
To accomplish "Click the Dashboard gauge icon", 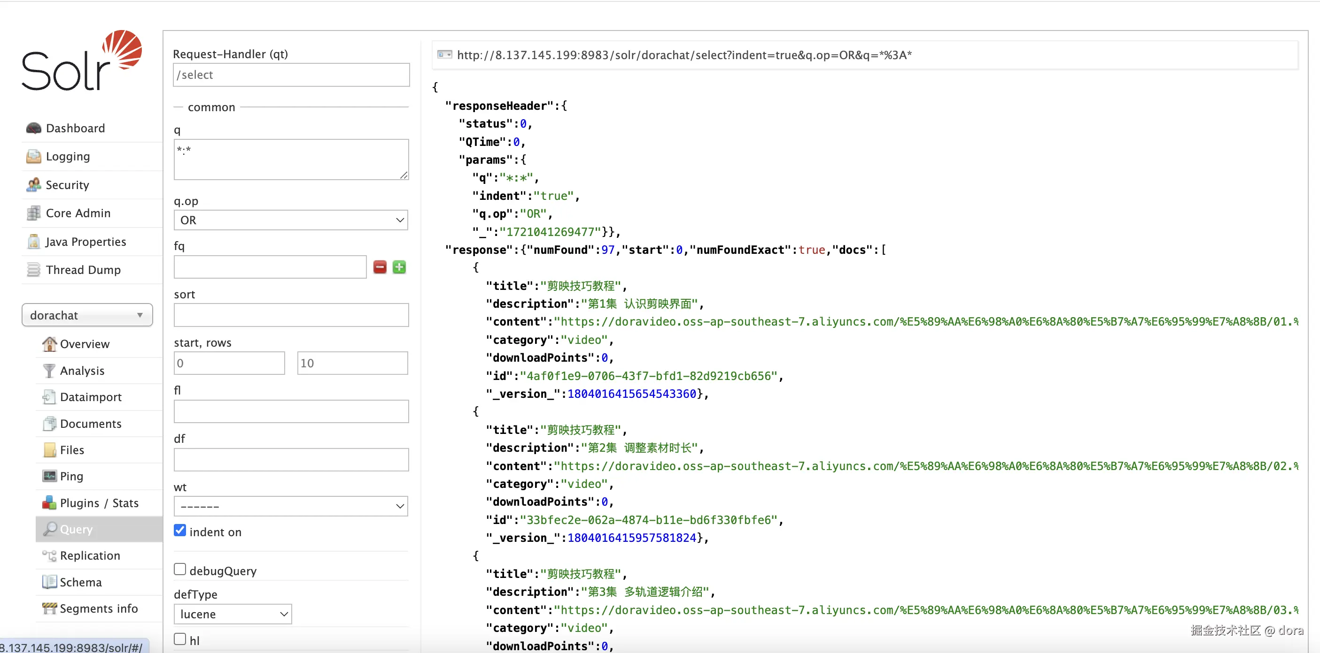I will pos(33,128).
